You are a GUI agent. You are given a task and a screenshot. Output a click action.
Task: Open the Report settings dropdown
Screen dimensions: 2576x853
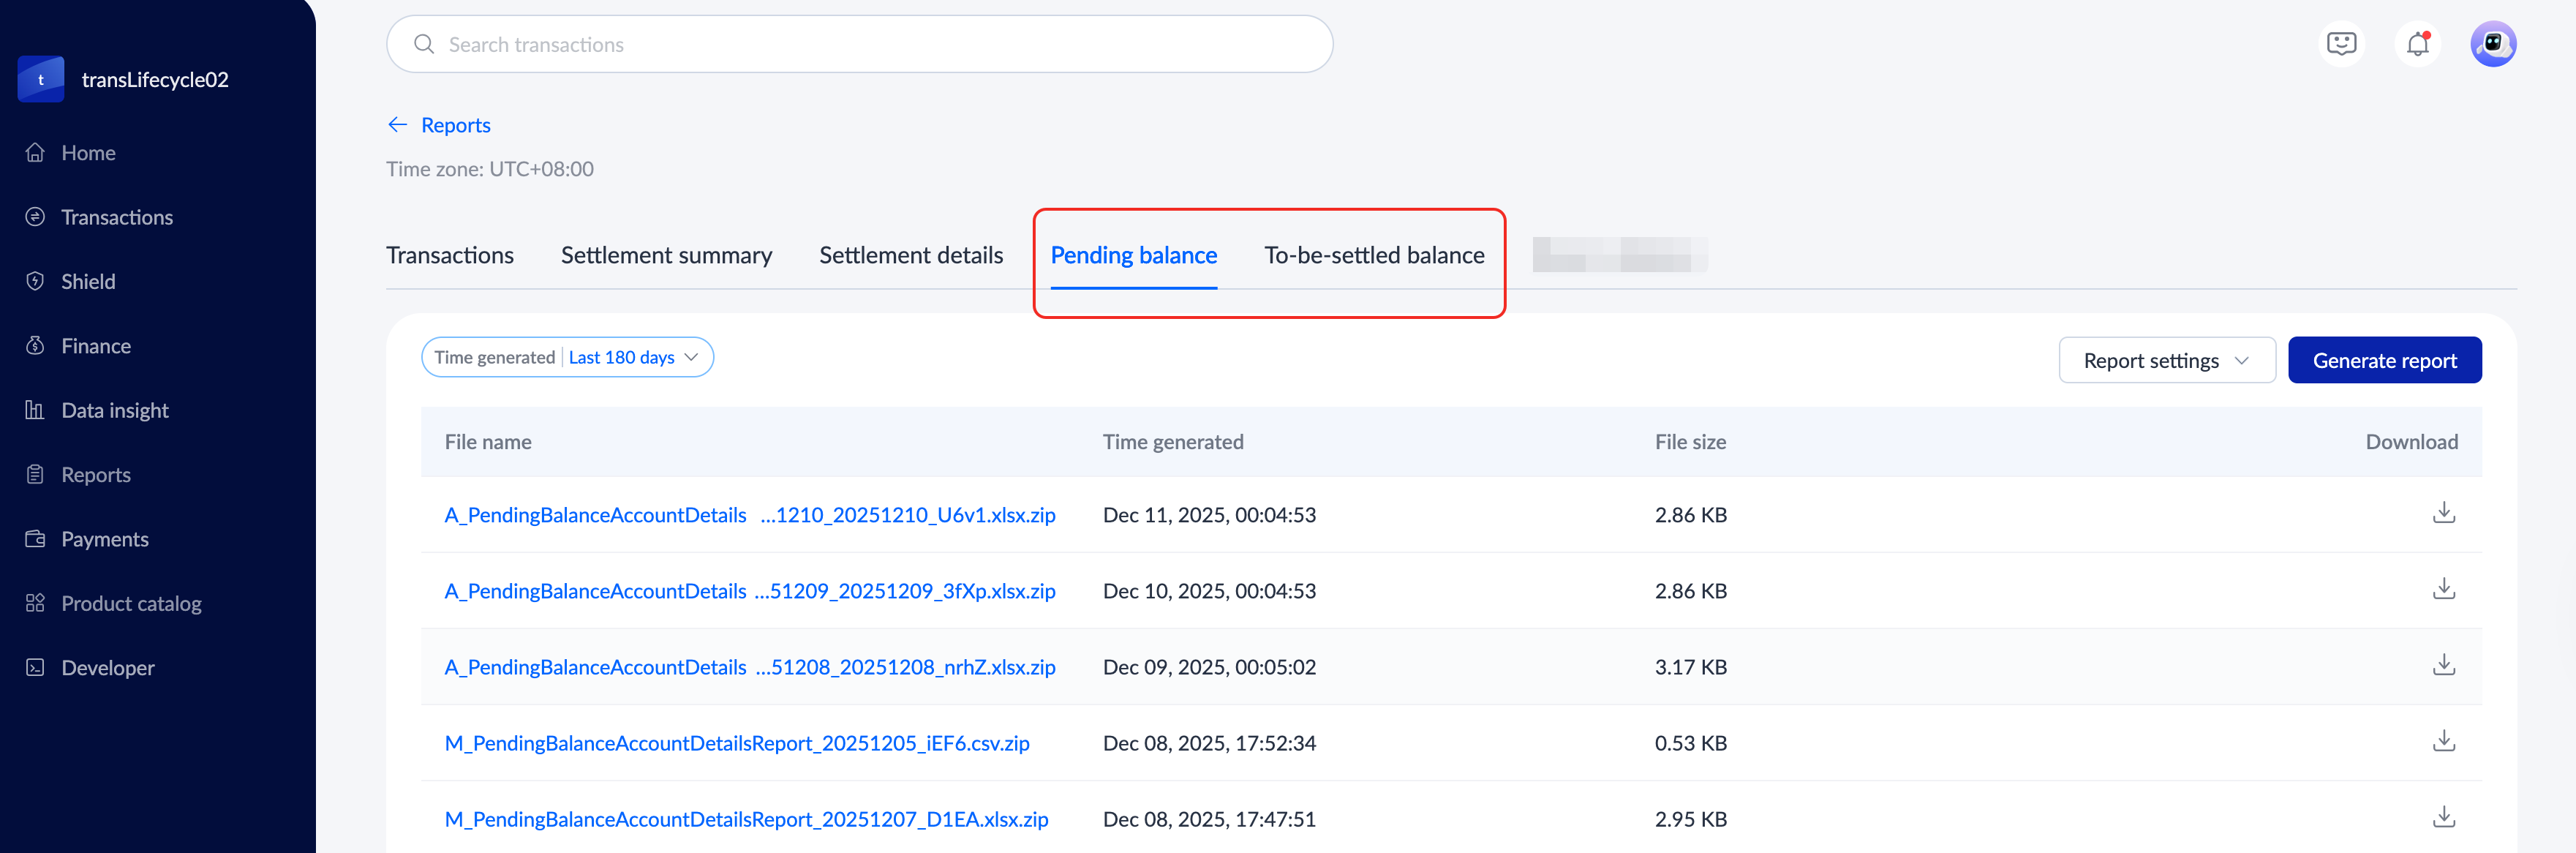pyautogui.click(x=2166, y=360)
